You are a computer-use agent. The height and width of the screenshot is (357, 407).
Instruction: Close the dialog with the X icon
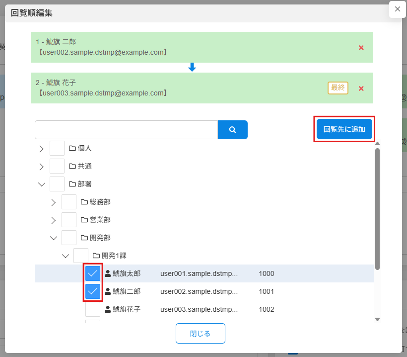(x=397, y=9)
